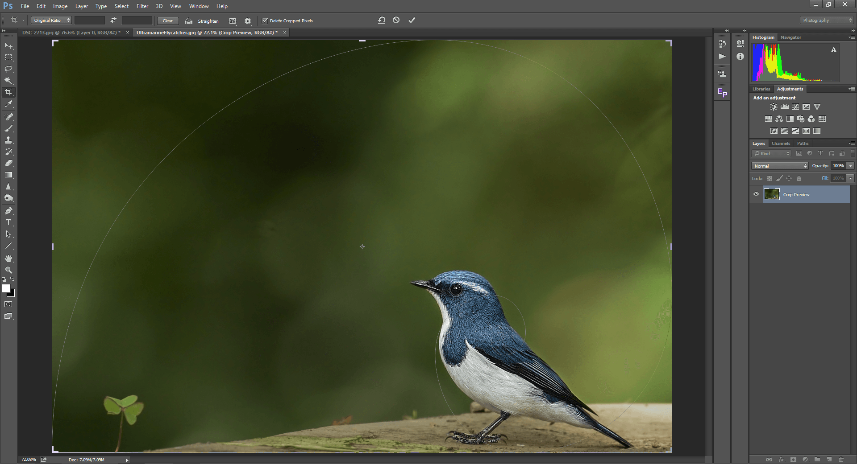Click the foreground color swatch

[x=6, y=288]
